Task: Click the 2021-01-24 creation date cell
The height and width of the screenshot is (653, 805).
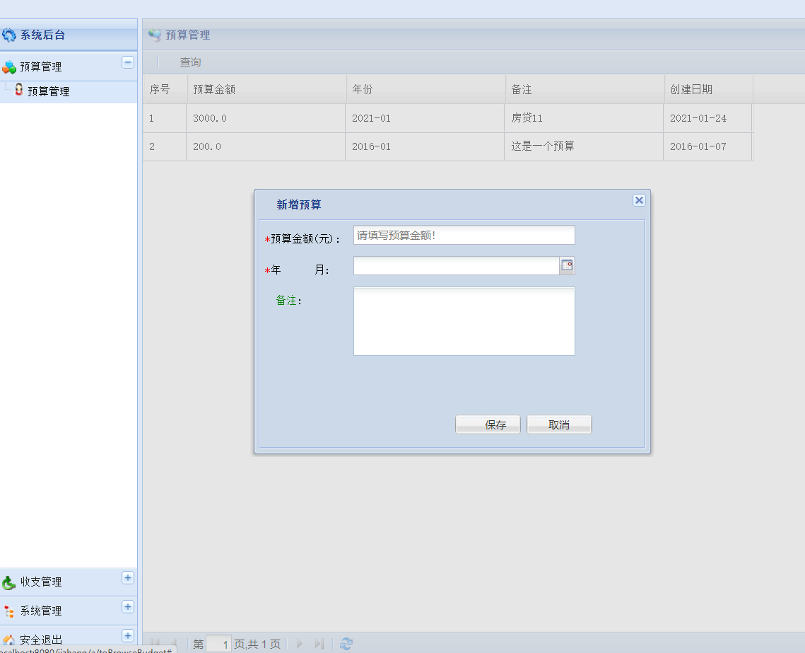Action: click(708, 118)
